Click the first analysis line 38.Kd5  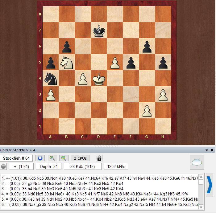[x=99, y=178]
